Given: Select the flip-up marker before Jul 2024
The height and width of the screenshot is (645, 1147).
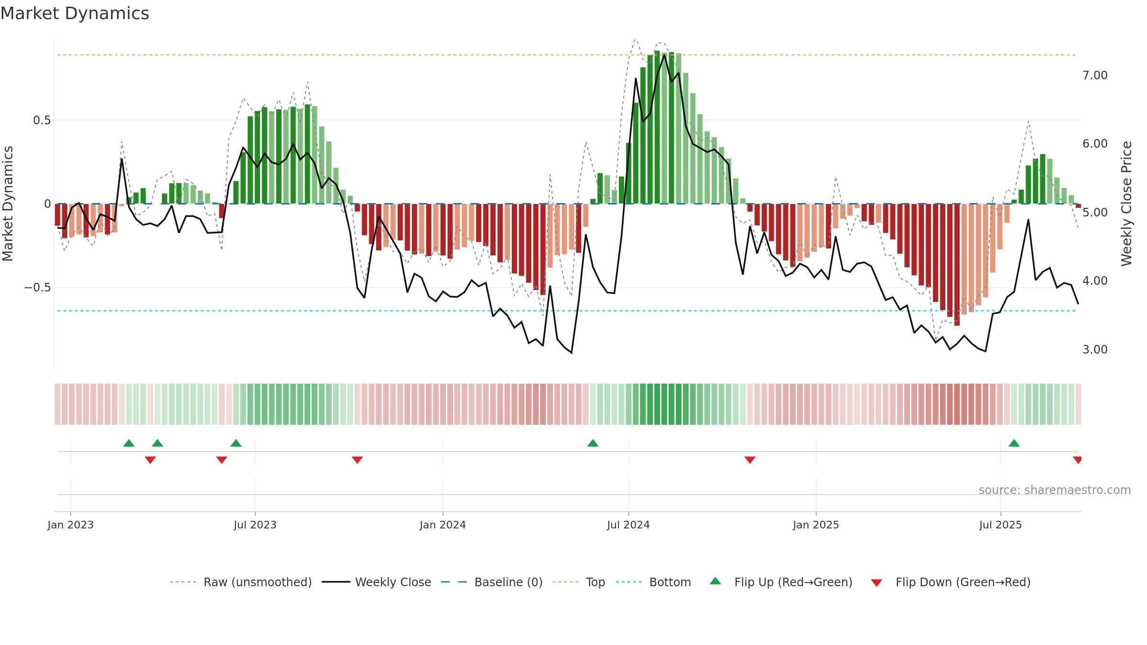Looking at the screenshot, I should [593, 443].
